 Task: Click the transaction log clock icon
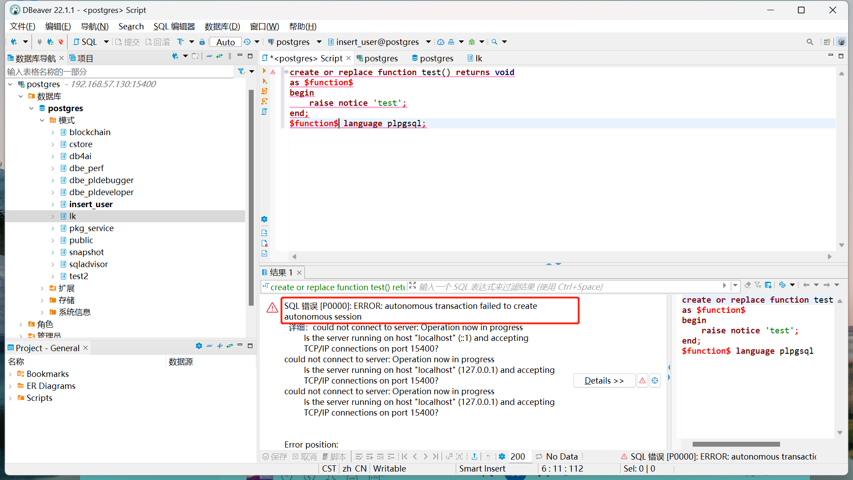click(x=247, y=42)
